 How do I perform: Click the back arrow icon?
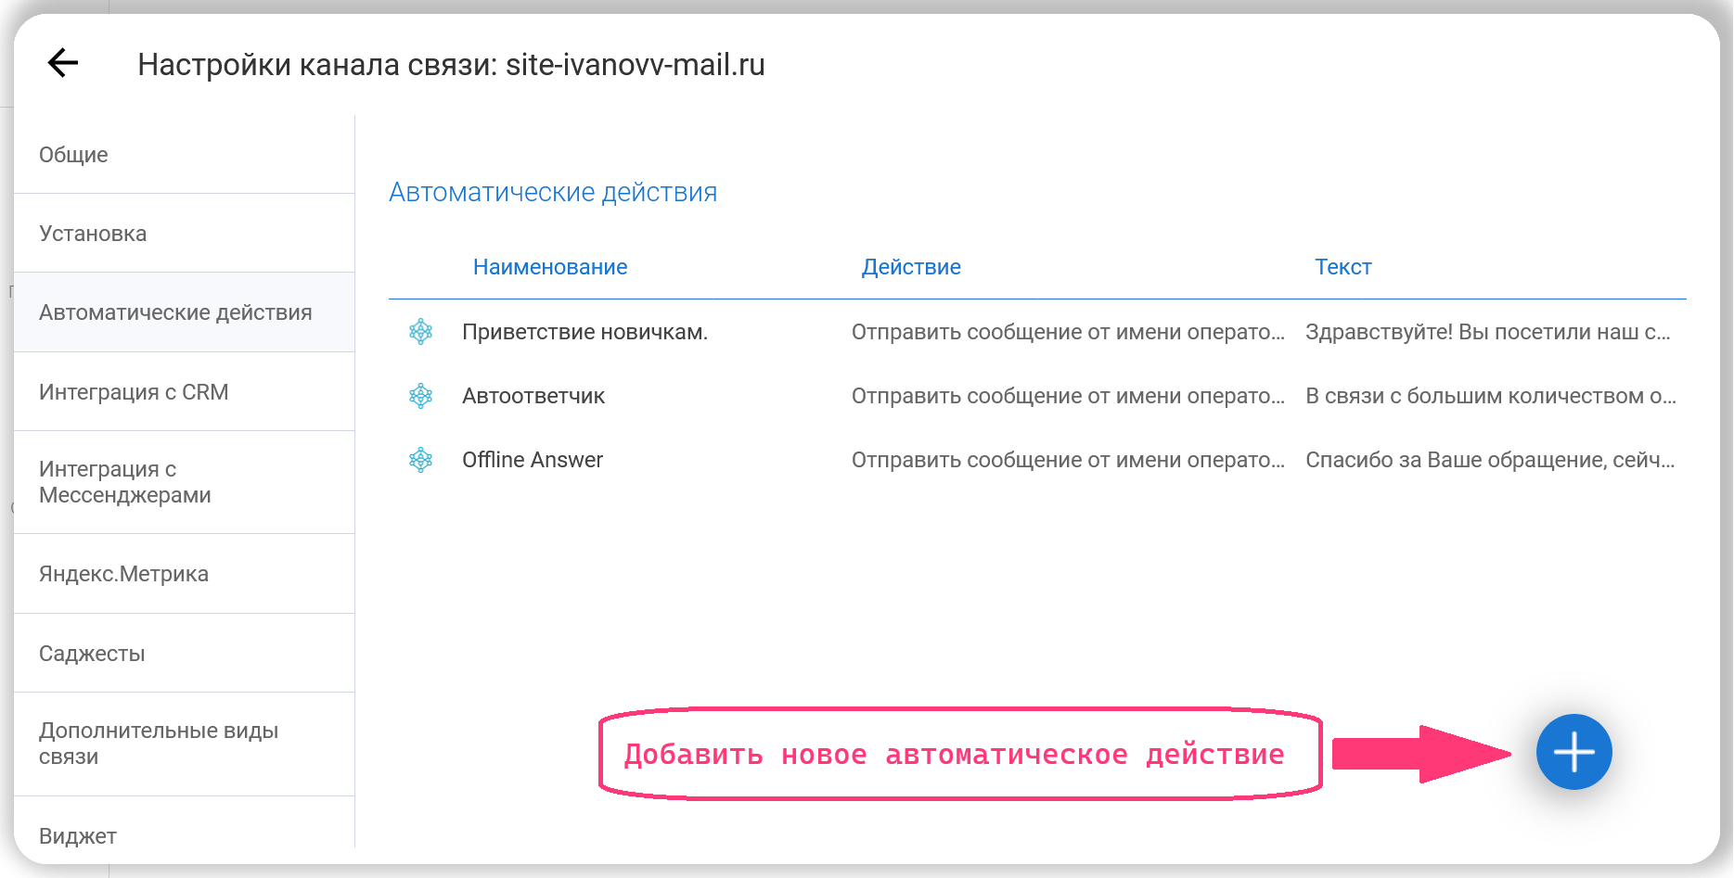(x=63, y=63)
